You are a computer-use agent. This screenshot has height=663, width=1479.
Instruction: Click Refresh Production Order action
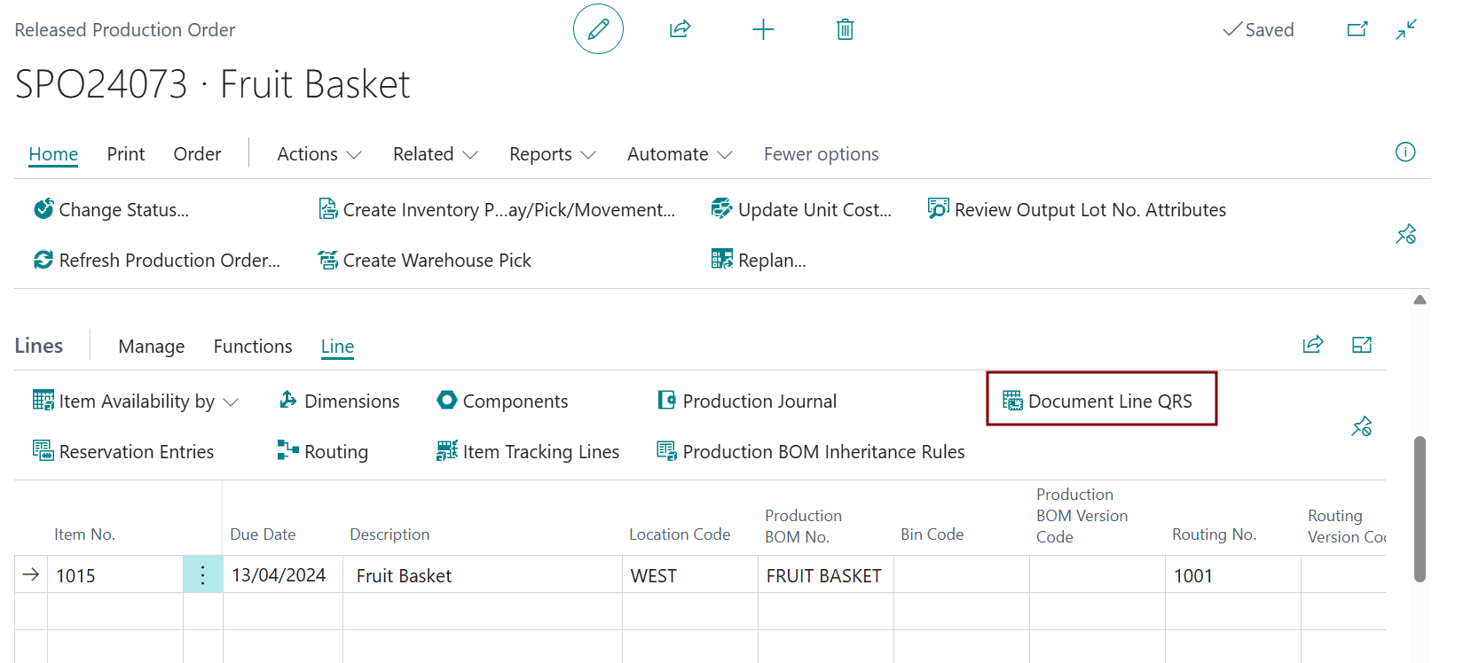click(156, 260)
